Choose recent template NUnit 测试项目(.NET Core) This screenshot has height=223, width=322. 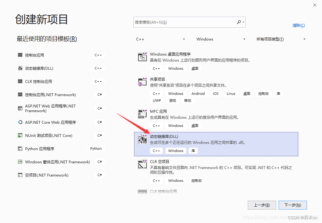click(49, 136)
